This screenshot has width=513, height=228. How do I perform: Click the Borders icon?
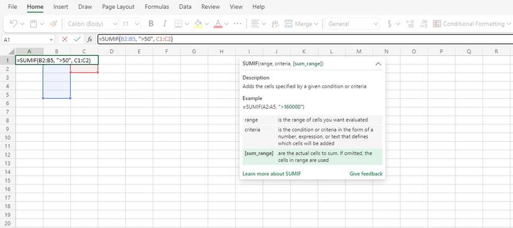point(178,24)
